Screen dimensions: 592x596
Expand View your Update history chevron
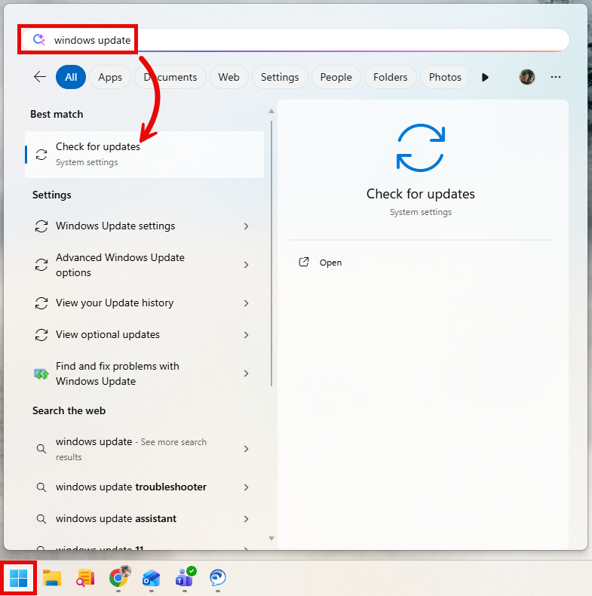point(246,303)
